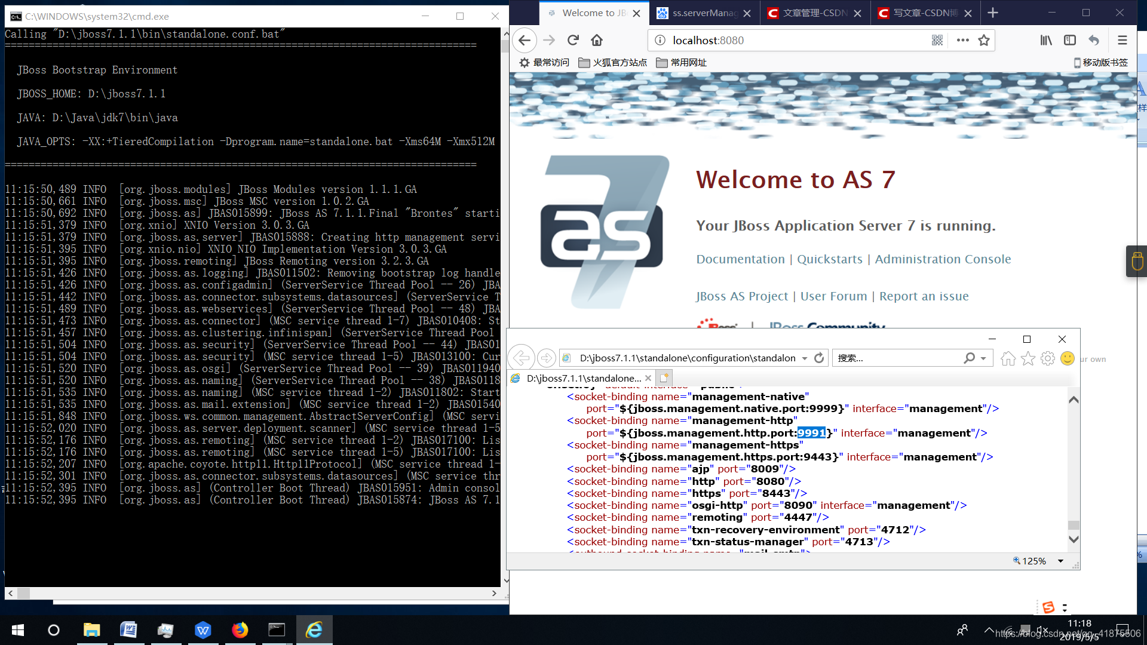
Task: Close the Welcome to JBoss Firefox tab
Action: 637,13
